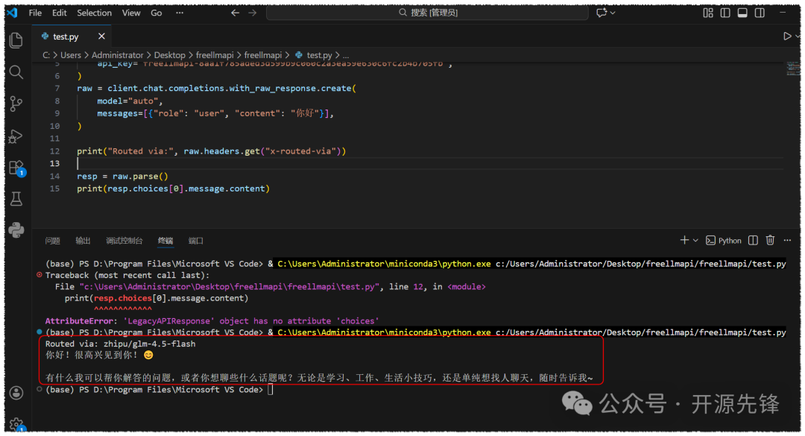Image resolution: width=805 pixels, height=436 pixels.
Task: Click line number 7 in gutter
Action: point(57,89)
